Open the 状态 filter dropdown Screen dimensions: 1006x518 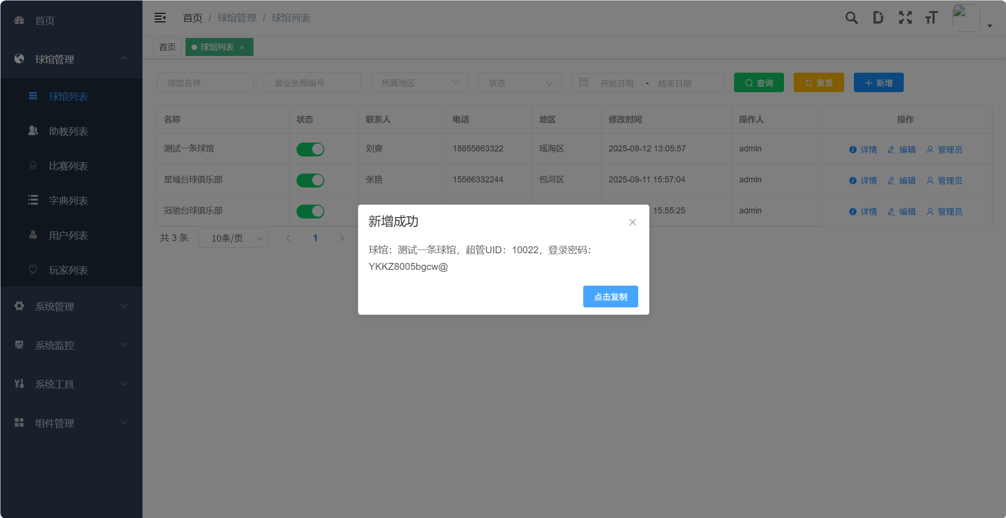click(519, 83)
